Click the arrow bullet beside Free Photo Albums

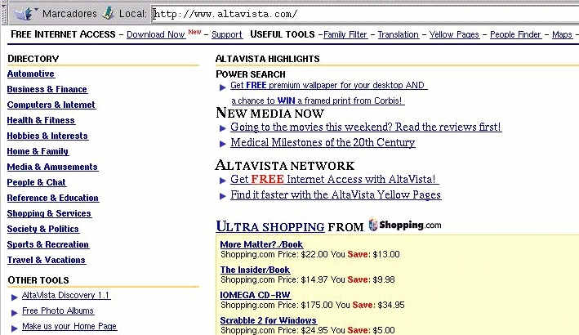coord(15,312)
